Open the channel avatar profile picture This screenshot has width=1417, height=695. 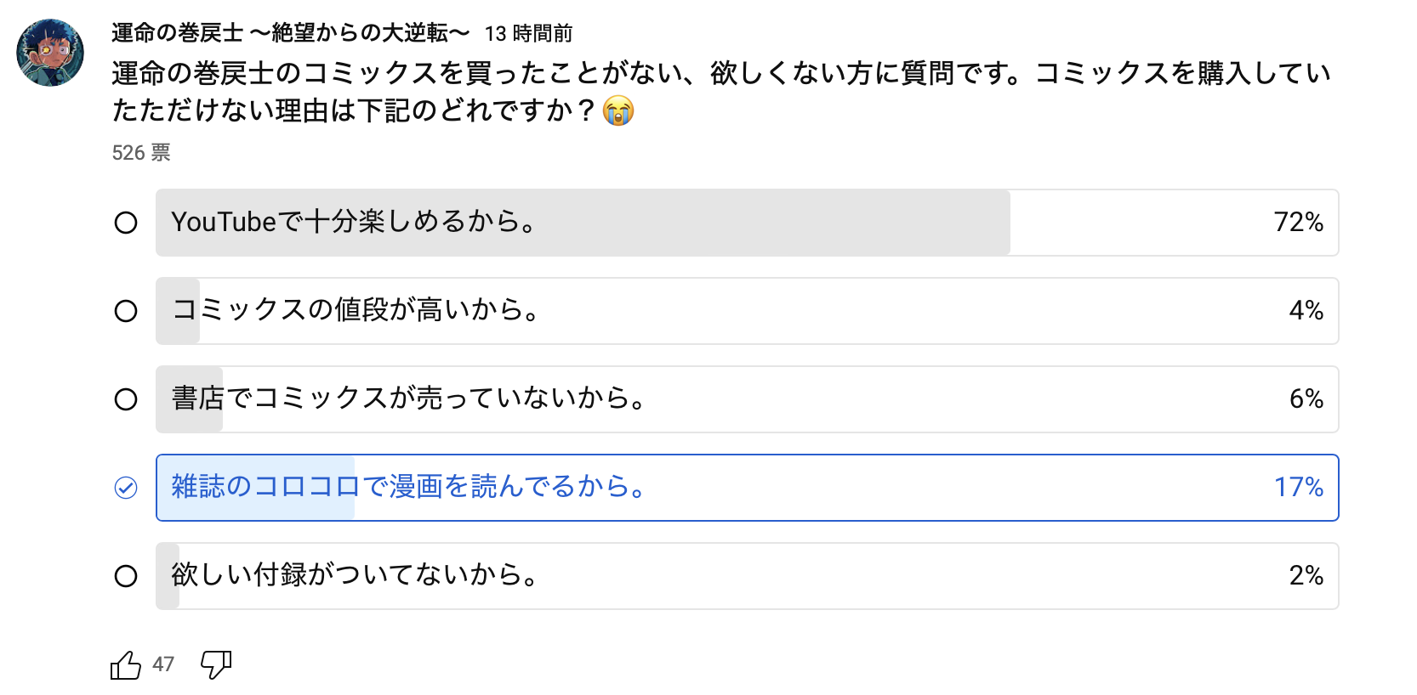point(50,53)
